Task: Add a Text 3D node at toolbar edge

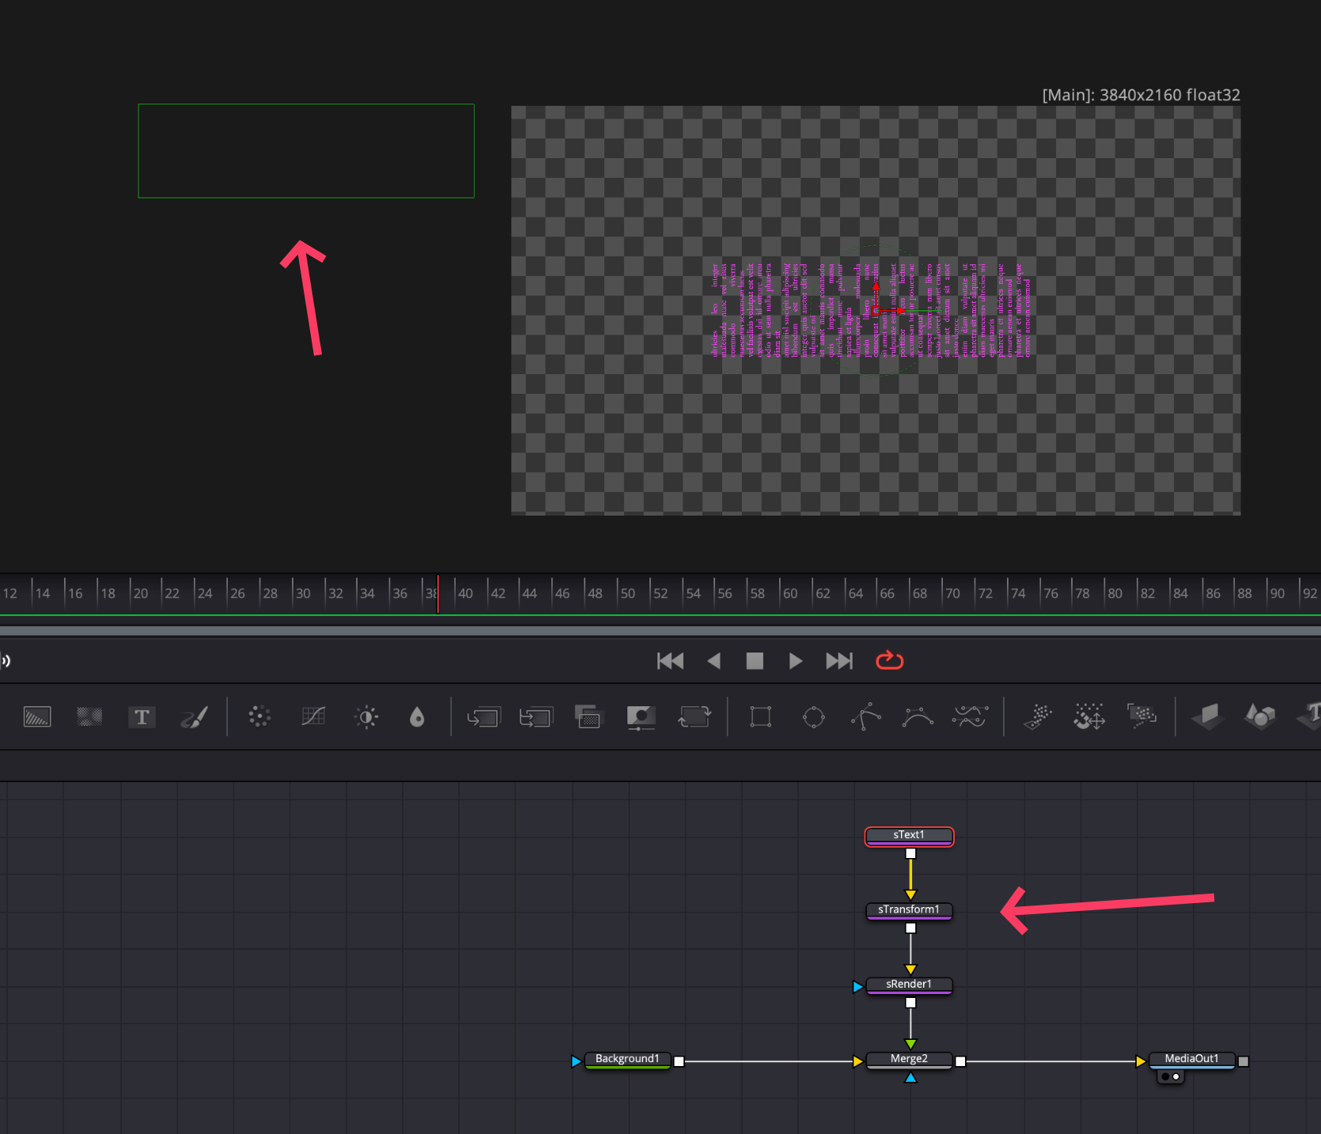Action: (1309, 716)
